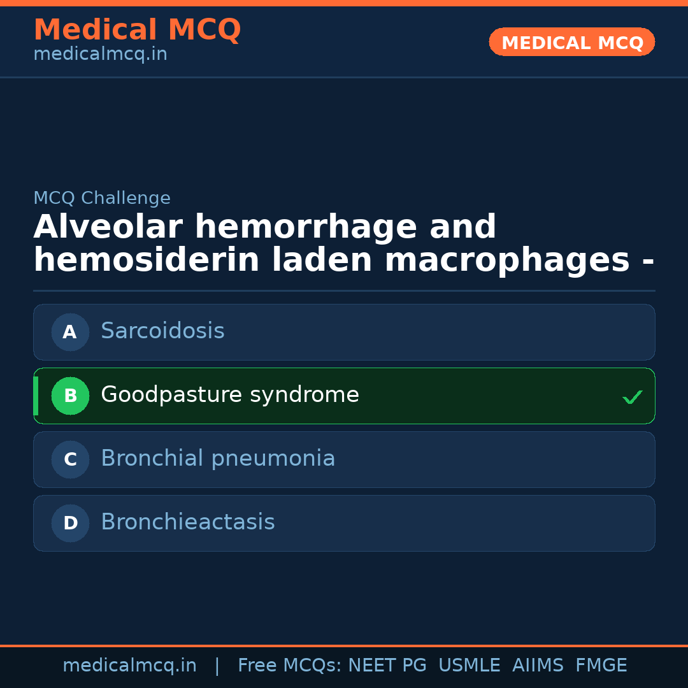Open the medicalmcq.in link under the header title
Viewport: 688px width, 688px height.
[100, 55]
